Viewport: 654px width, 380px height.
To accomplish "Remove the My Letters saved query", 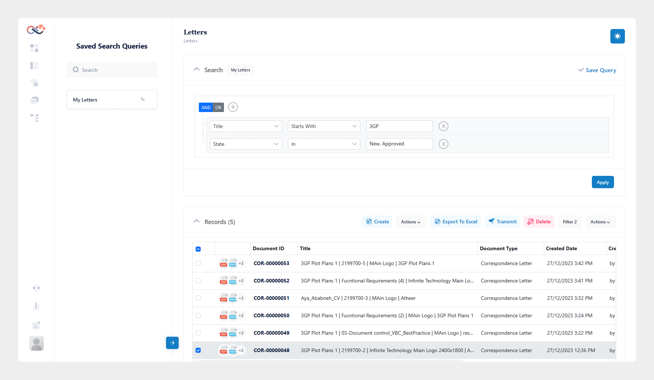I will 143,99.
